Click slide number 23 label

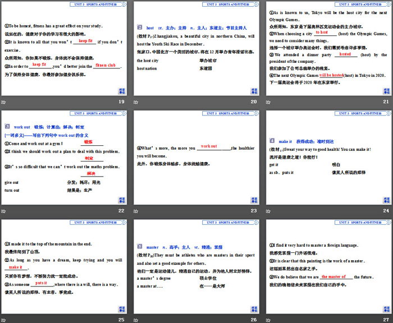tap(254, 211)
